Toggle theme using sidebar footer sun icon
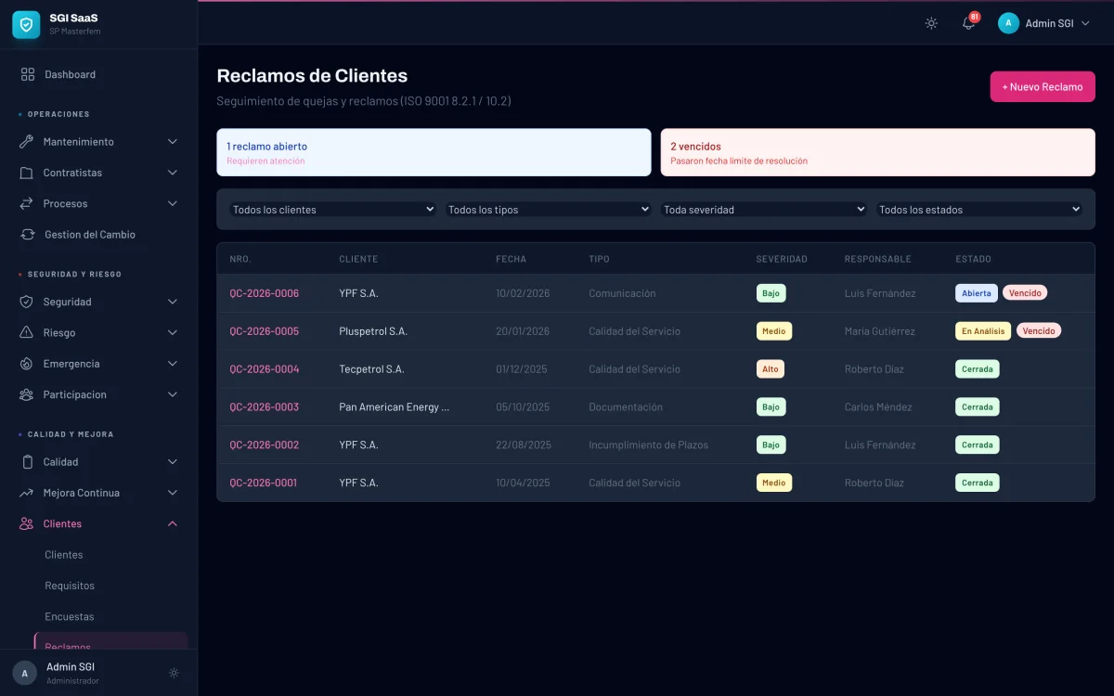The width and height of the screenshot is (1114, 696). (174, 673)
